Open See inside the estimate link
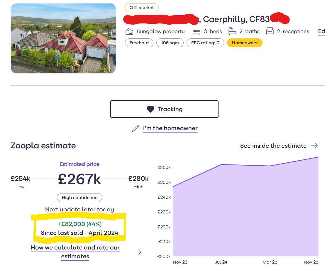 point(273,146)
